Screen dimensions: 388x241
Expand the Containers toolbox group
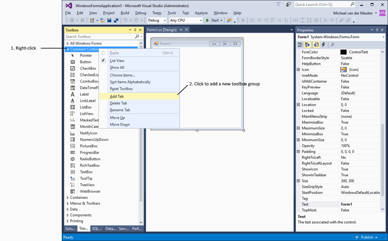68,198
